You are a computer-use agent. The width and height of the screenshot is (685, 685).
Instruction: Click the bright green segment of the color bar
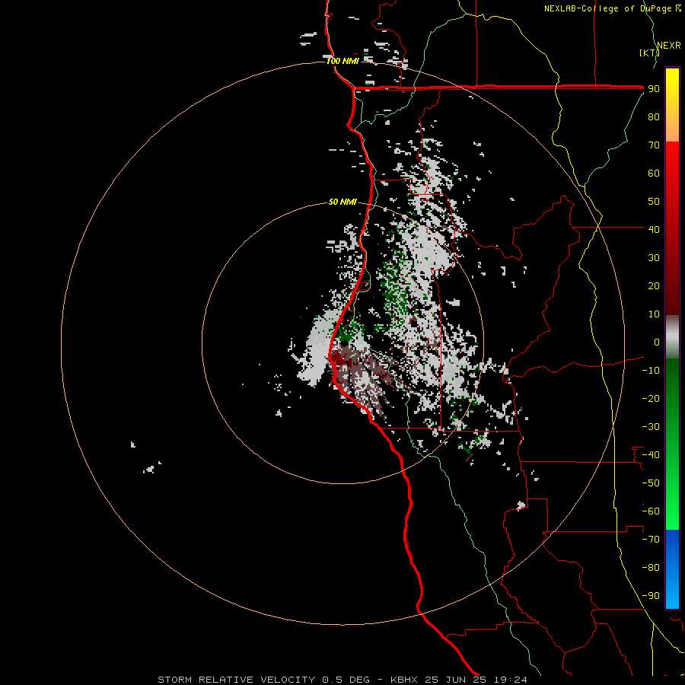tap(672, 489)
